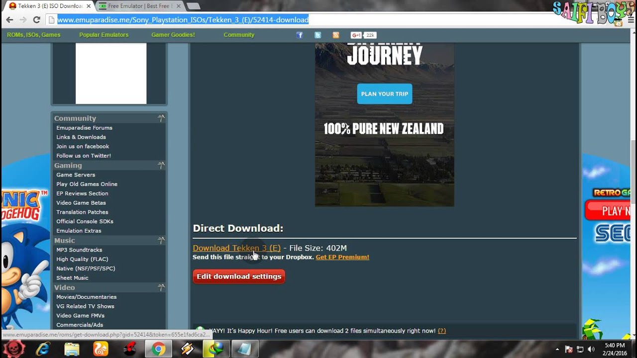Open the notepad-like taskbar app icon

(245, 349)
